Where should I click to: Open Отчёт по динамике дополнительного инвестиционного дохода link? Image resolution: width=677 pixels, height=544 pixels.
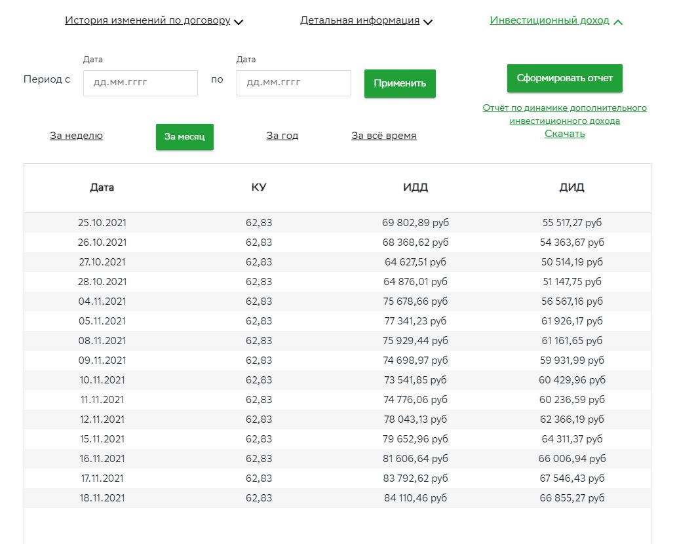pos(565,115)
